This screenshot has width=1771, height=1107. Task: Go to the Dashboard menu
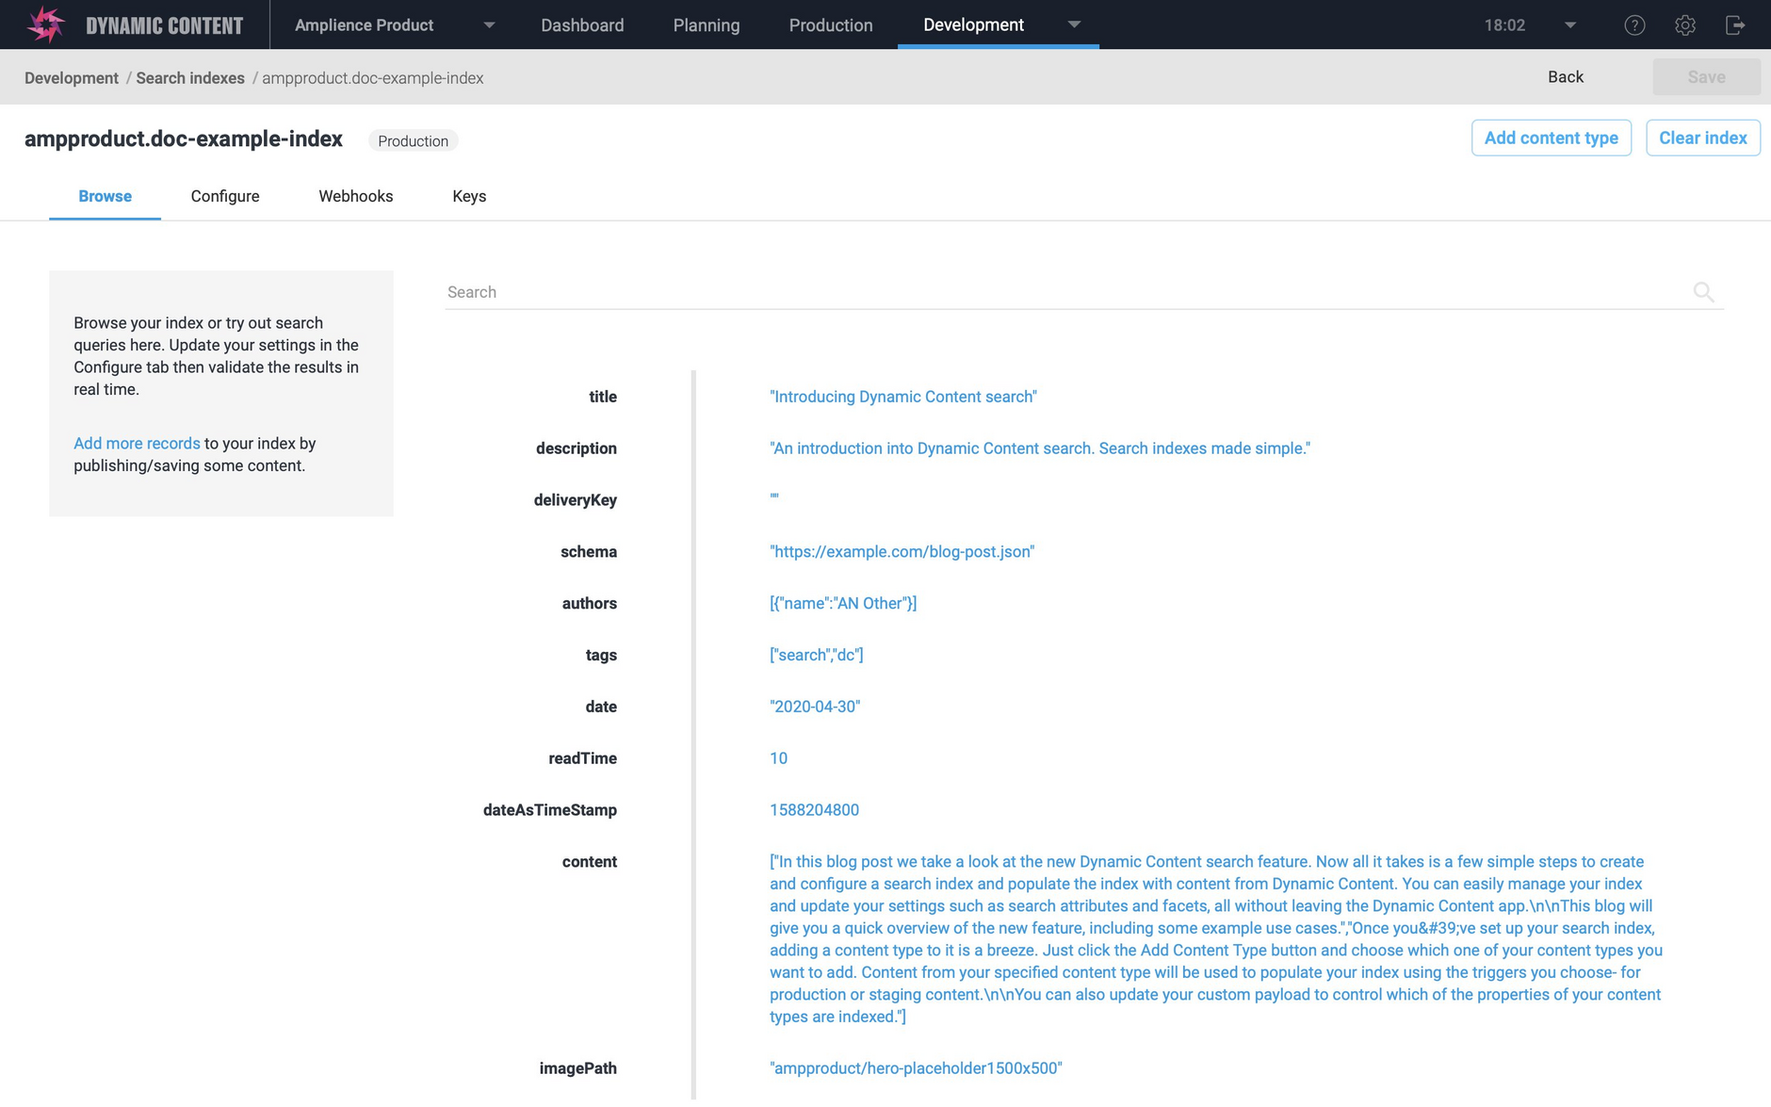click(x=582, y=25)
